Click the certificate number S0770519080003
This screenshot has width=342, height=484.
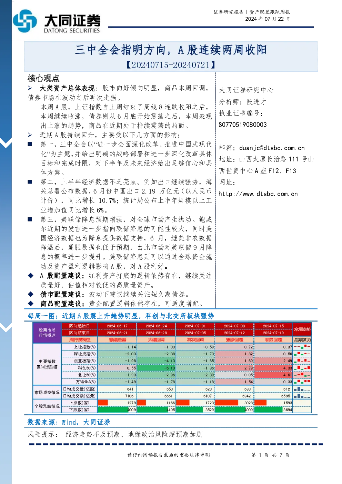243,125
